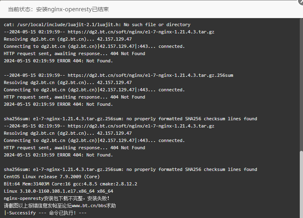Open the www.bt.cn/bbs forum link
Viewport: 303px width, 218px height.
tap(89, 206)
